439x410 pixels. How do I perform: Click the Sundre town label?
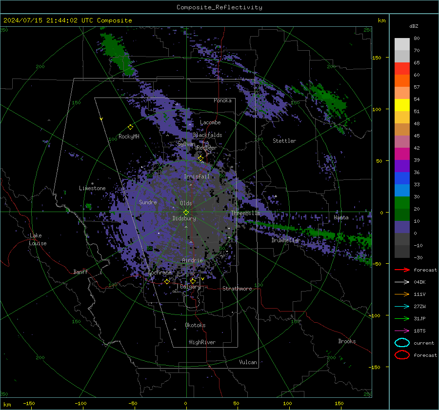tap(148, 202)
